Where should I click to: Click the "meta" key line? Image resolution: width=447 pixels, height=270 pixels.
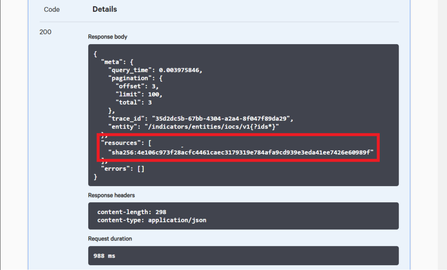point(117,62)
